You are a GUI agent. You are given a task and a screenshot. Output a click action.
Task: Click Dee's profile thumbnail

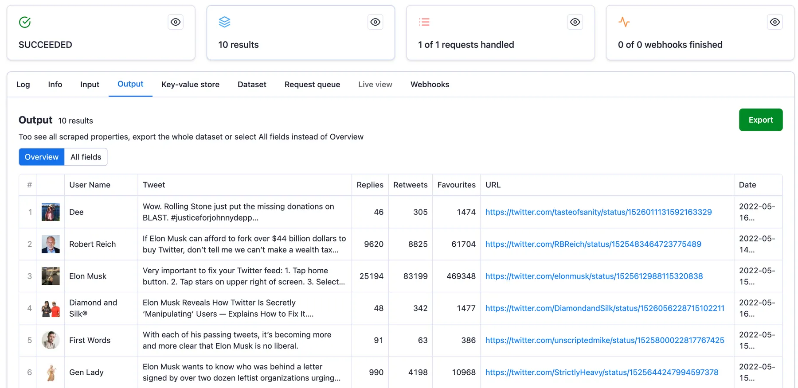pos(51,212)
